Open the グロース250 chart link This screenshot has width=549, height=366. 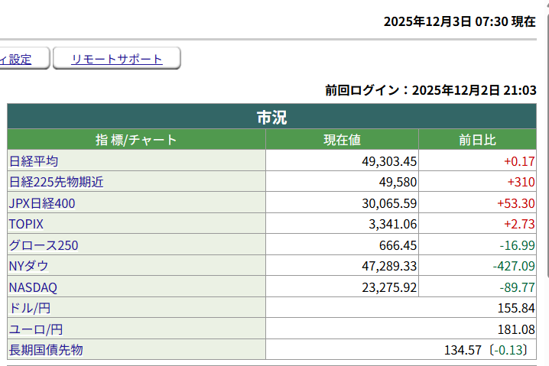(x=44, y=245)
